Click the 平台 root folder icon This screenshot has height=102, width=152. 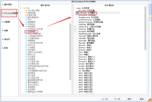pos(24,8)
